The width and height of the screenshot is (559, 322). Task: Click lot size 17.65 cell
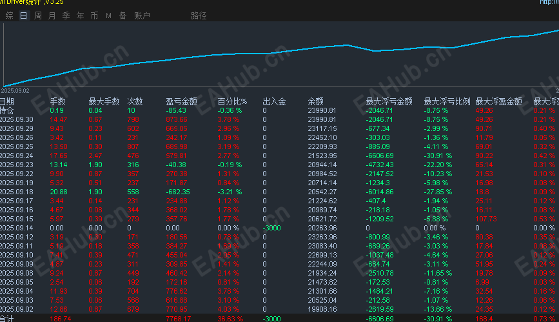click(59, 156)
